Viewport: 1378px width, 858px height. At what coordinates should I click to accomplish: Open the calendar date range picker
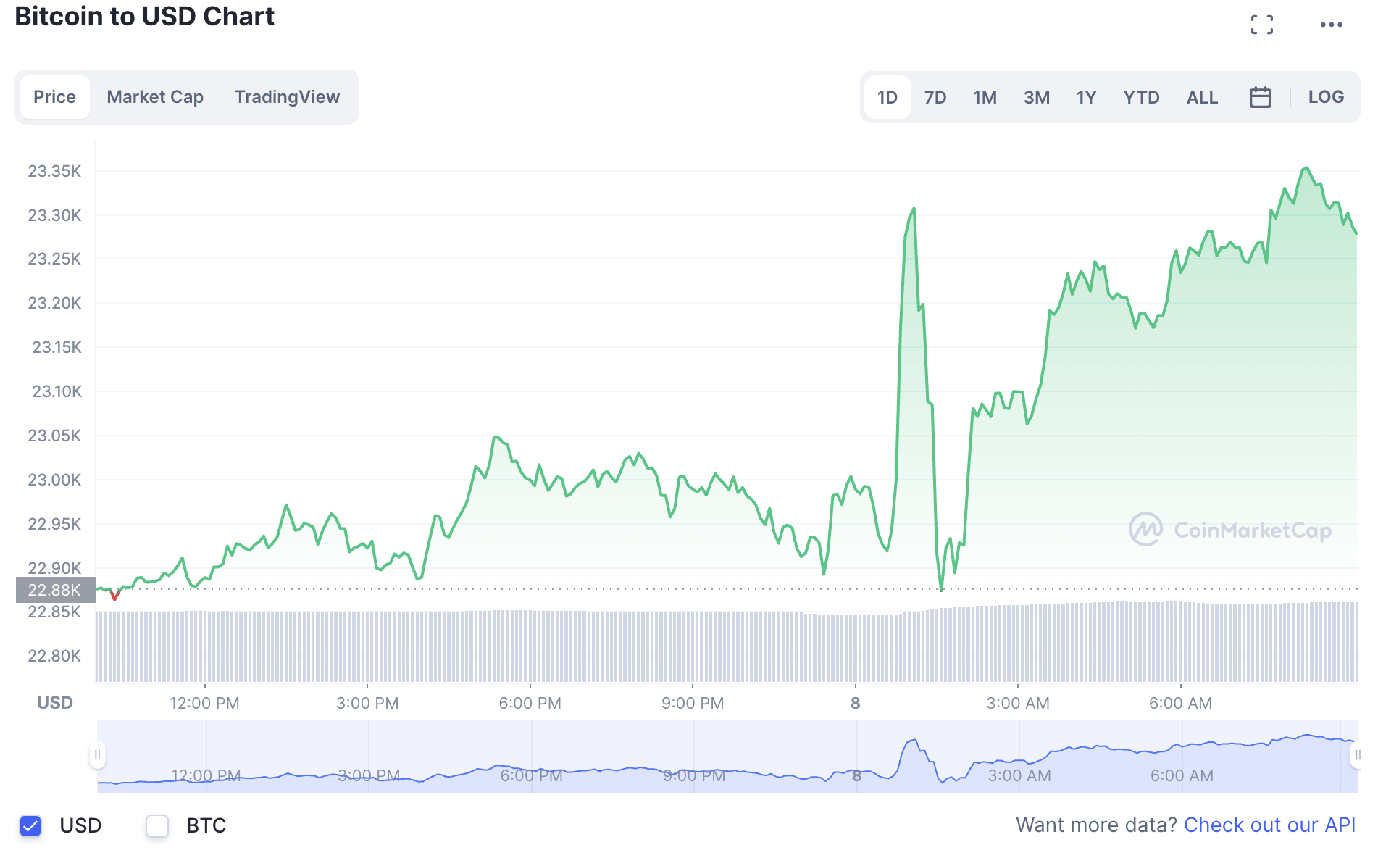coord(1260,97)
